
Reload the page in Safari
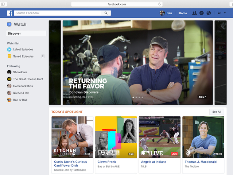[160, 4]
